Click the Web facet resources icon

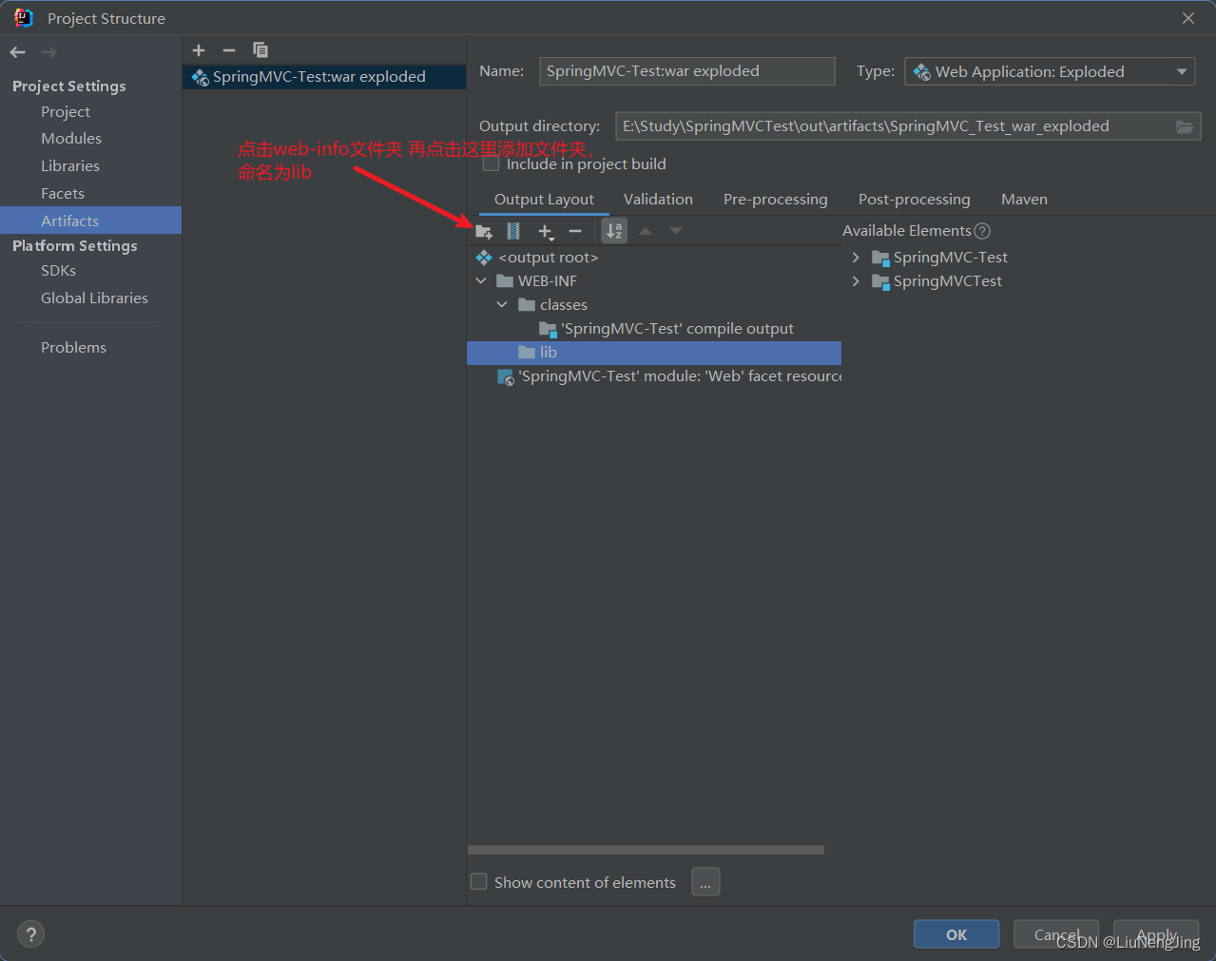pyautogui.click(x=506, y=377)
